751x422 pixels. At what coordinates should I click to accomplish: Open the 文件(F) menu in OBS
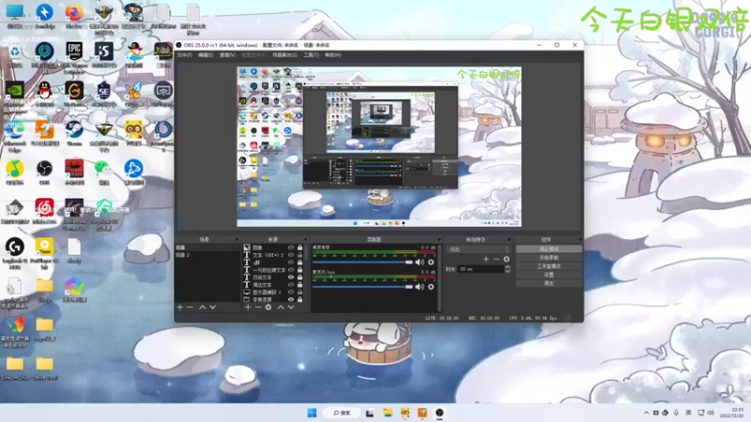click(184, 55)
